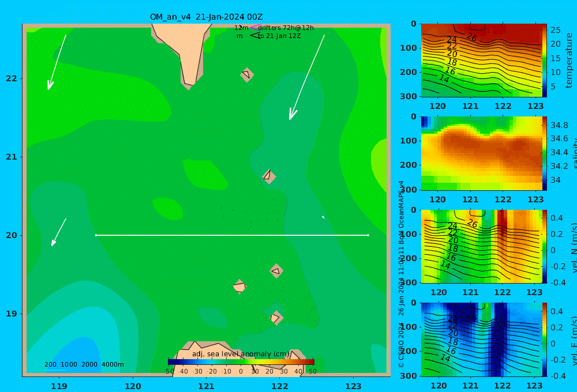Viewport: 577px width, 392px height.
Task: Click the "4000m" bathymetry depth legend entry
Action: [113, 364]
